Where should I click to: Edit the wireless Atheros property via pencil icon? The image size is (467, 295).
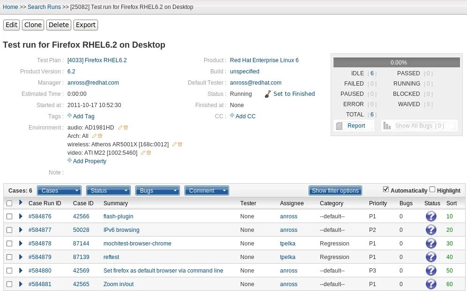175,144
